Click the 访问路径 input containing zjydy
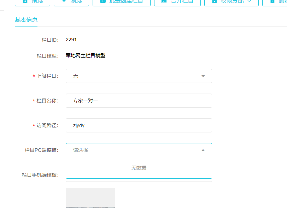Image resolution: width=287 pixels, height=208 pixels. point(139,125)
